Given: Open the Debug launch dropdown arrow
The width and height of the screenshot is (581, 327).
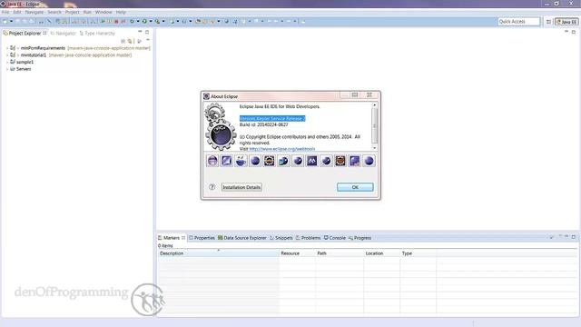Looking at the screenshot, I should [x=138, y=22].
